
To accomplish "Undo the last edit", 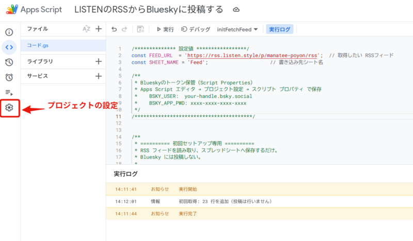I will pyautogui.click(x=114, y=29).
